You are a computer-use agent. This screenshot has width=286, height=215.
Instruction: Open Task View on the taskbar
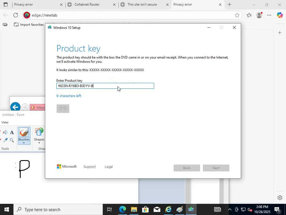click(109, 209)
